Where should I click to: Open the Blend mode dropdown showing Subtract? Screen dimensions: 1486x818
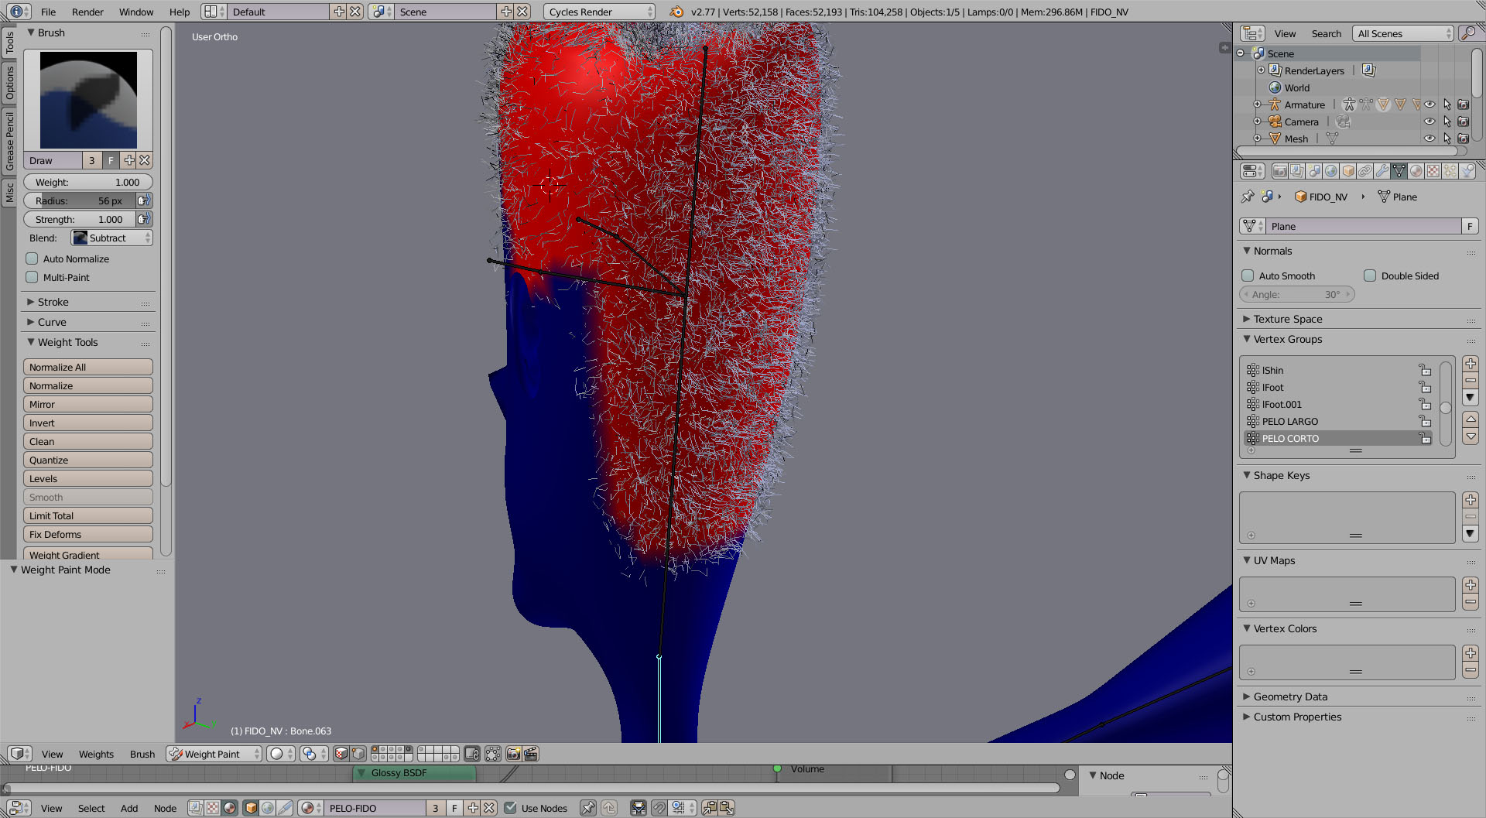coord(111,238)
